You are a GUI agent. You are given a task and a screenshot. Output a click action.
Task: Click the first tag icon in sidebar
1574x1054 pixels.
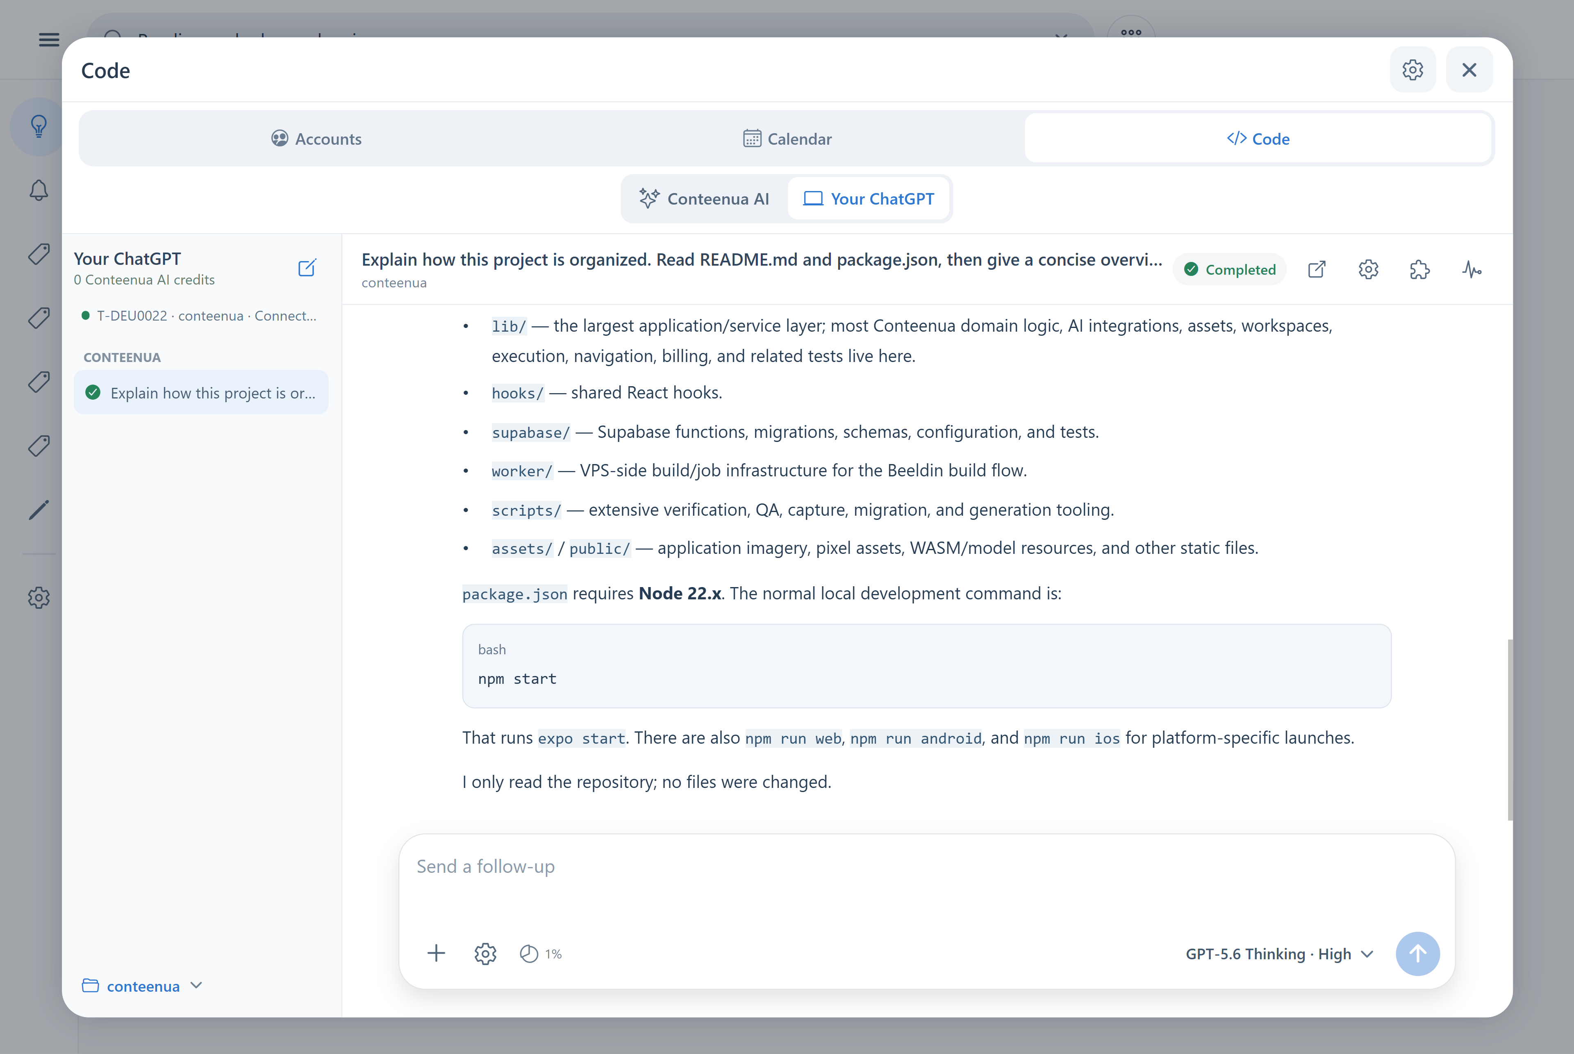pyautogui.click(x=38, y=254)
